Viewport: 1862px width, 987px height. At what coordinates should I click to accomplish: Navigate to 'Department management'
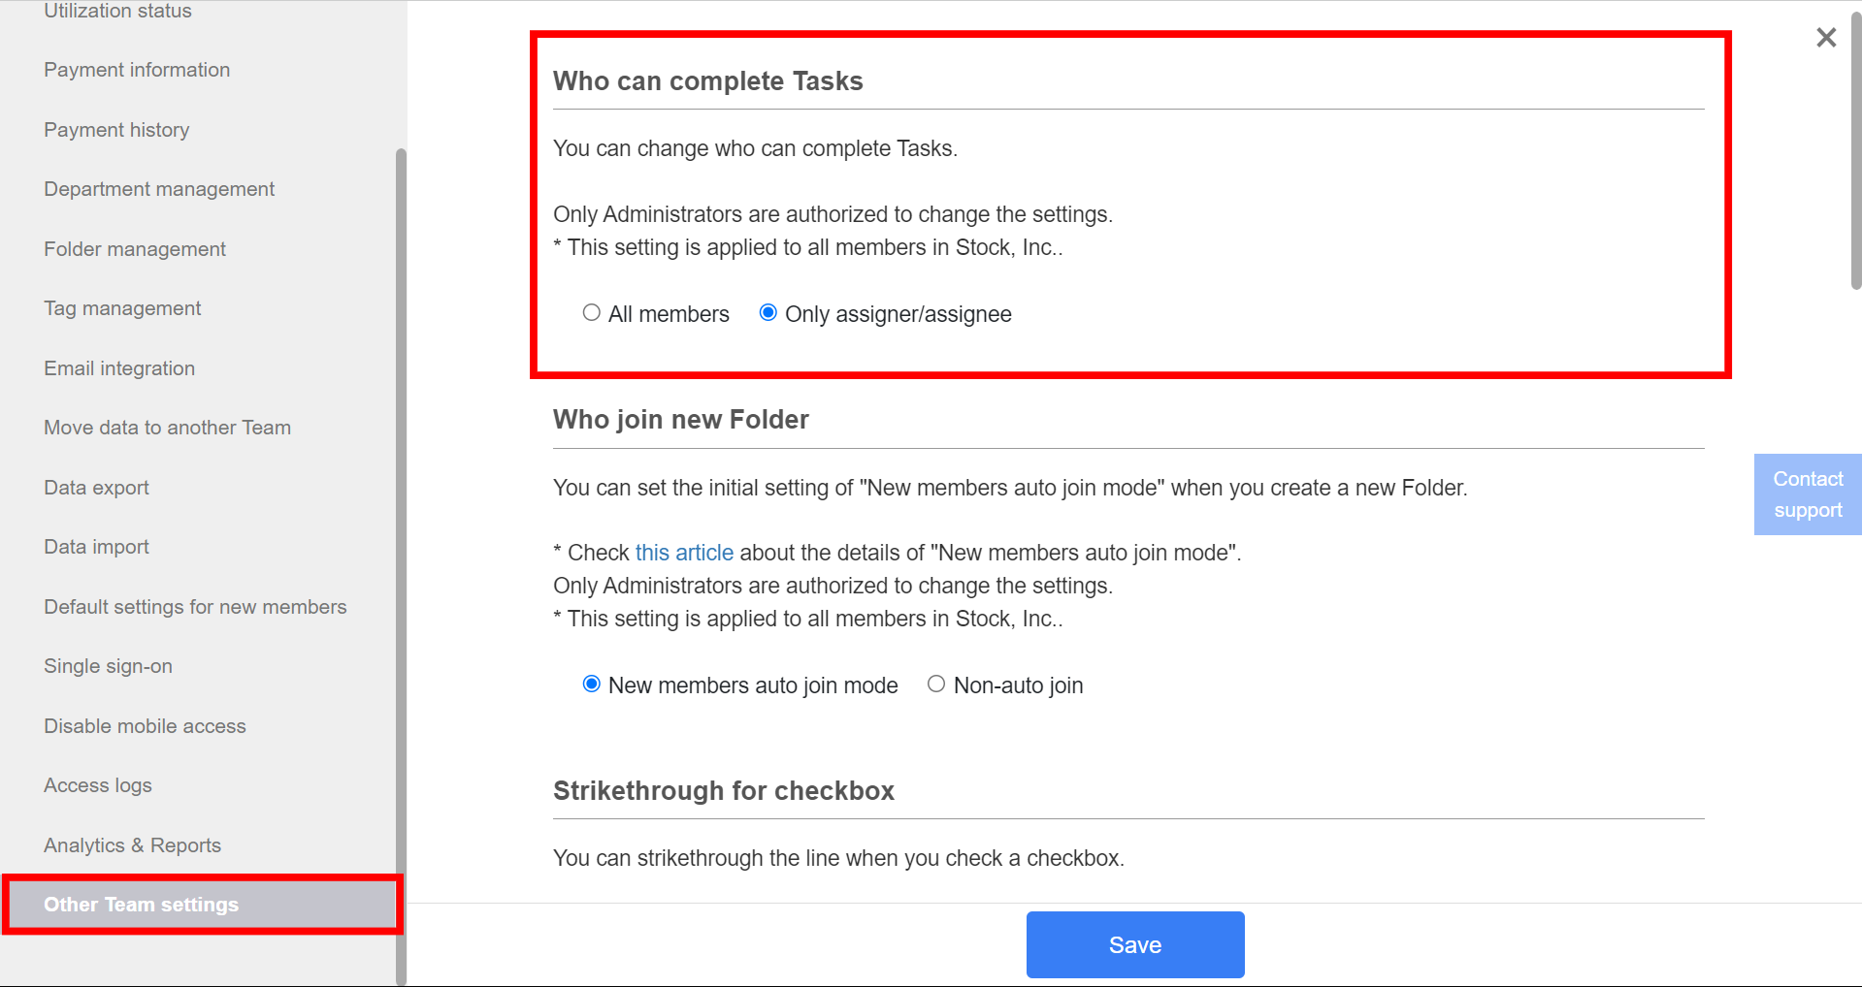coord(158,188)
